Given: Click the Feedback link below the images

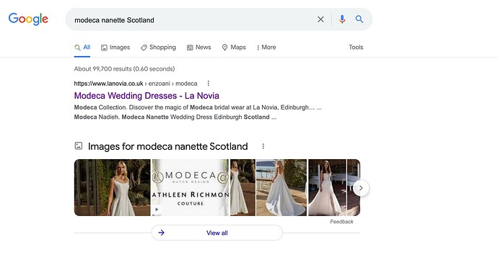Looking at the screenshot, I should [341, 222].
